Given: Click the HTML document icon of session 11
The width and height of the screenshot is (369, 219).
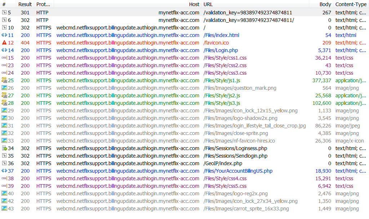Looking at the screenshot, I should click(4, 35).
